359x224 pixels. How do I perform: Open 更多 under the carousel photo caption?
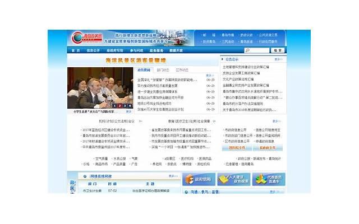tap(128, 111)
